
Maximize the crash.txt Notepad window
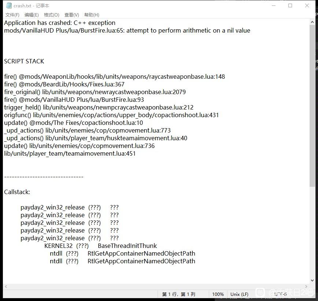290,5
